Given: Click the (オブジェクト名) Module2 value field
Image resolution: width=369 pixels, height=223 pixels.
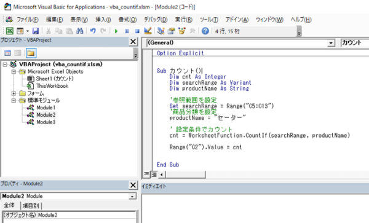Looking at the screenshot, I should point(87,215).
